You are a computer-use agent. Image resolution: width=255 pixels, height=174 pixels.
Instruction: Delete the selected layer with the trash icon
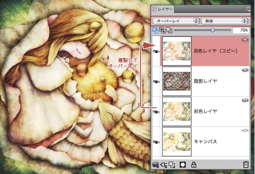tap(246, 165)
